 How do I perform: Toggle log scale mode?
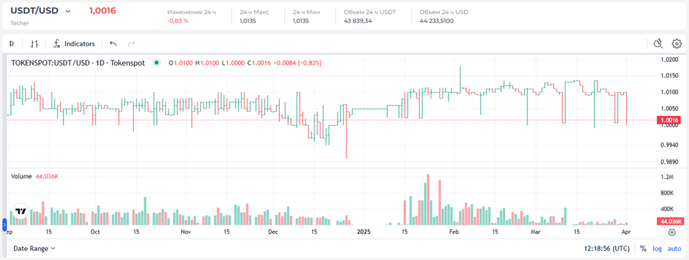(657, 248)
